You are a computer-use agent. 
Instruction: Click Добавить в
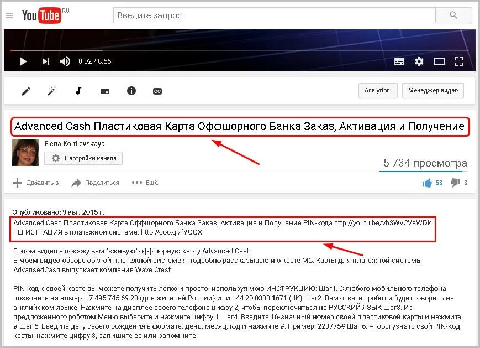[x=35, y=183]
